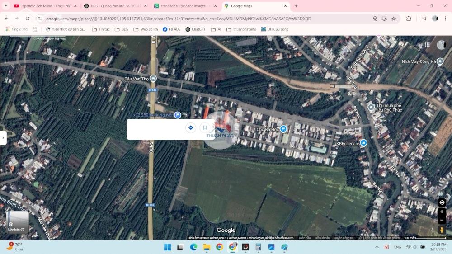Mute the Japanese Zen Music tab audio
This screenshot has height=254, width=452.
tap(68, 6)
